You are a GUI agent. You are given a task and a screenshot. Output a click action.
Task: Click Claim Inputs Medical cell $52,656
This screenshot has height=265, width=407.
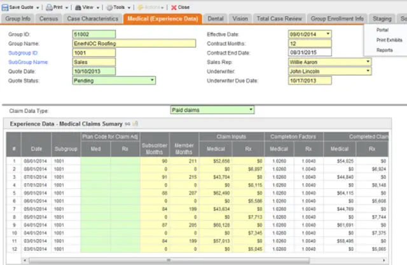(x=216, y=161)
